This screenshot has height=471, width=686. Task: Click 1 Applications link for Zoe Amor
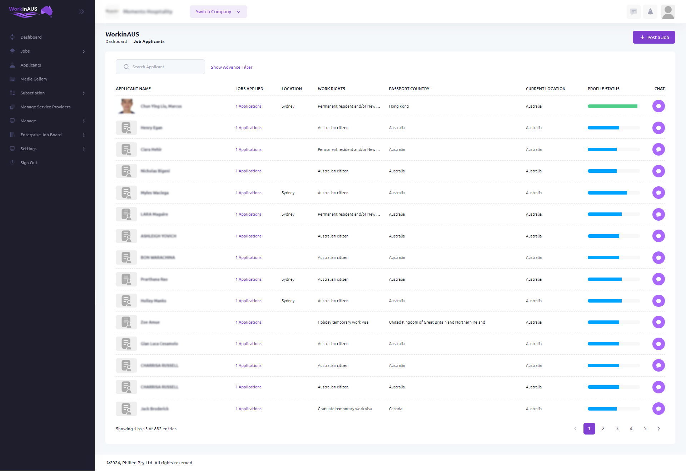[248, 322]
